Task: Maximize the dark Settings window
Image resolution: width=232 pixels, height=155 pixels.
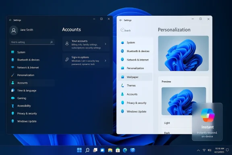Action: 101,19
